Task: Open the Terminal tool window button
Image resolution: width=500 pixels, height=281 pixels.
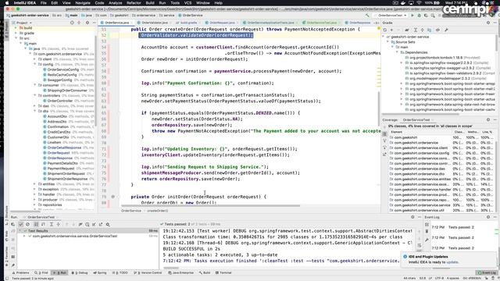Action: (x=223, y=272)
